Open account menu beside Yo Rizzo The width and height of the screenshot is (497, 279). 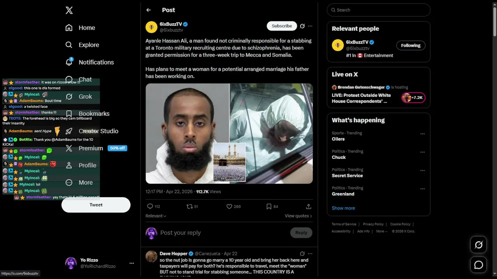click(x=132, y=263)
